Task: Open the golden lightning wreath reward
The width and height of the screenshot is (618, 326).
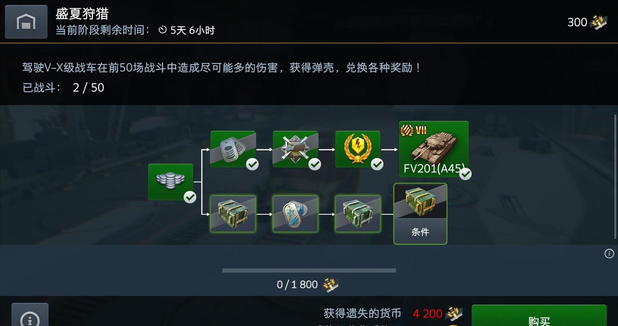Action: pyautogui.click(x=358, y=149)
